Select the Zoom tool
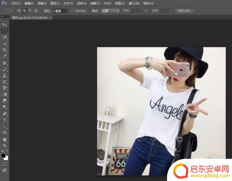 (5, 145)
